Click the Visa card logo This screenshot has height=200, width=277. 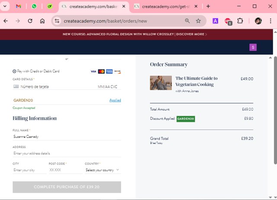93,71
